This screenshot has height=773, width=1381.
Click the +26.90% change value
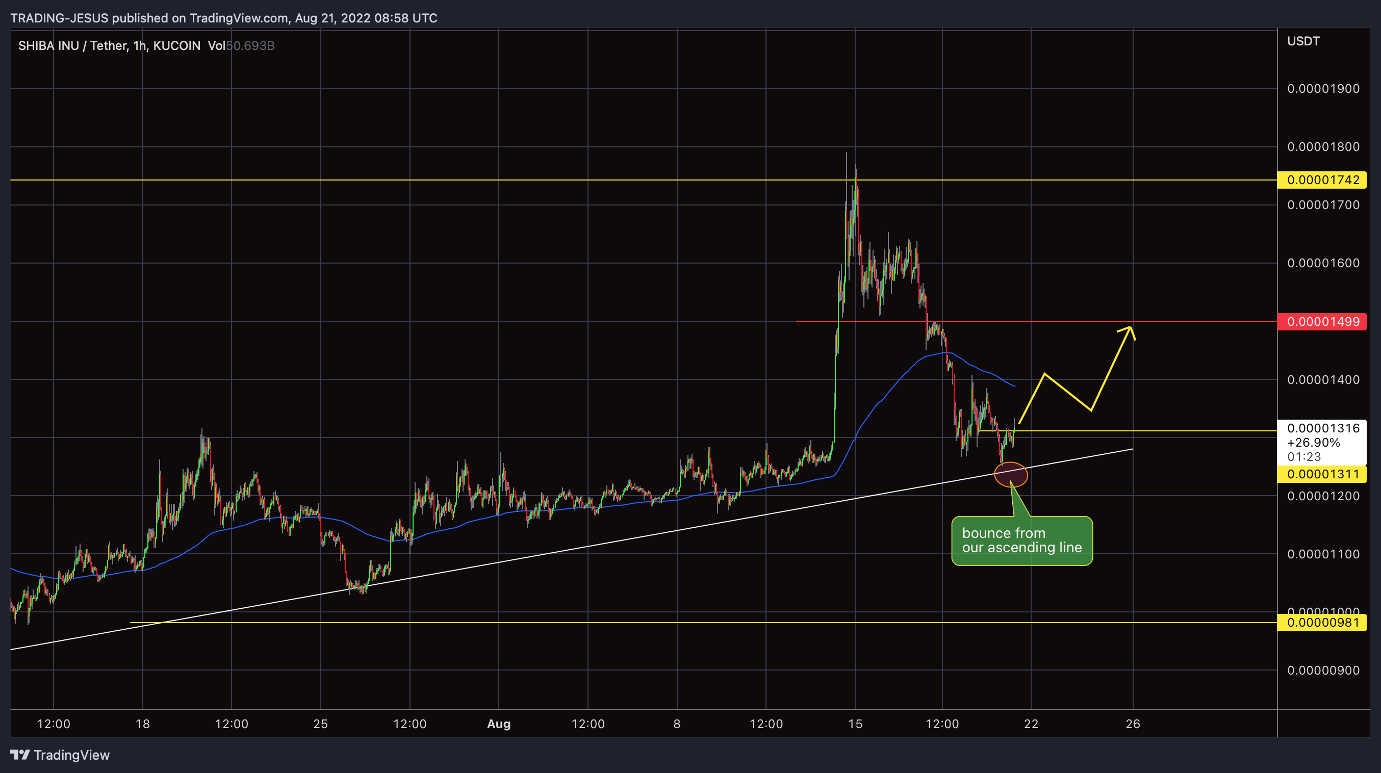click(x=1314, y=442)
